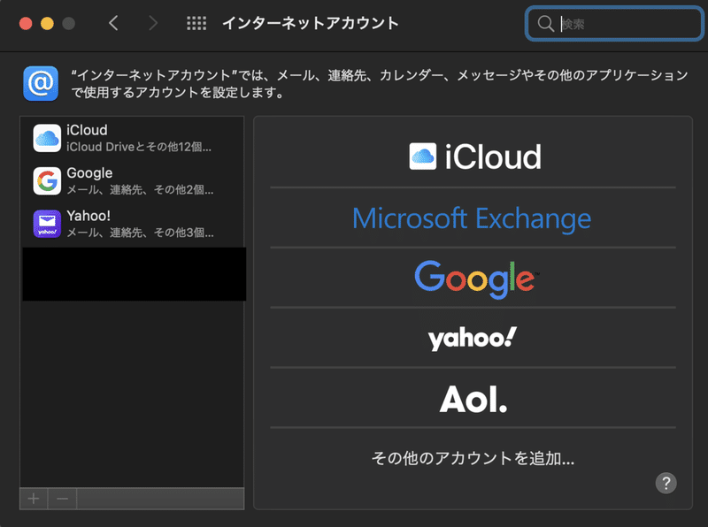
Task: Choose Yahoo! as a new account provider
Action: click(x=473, y=338)
